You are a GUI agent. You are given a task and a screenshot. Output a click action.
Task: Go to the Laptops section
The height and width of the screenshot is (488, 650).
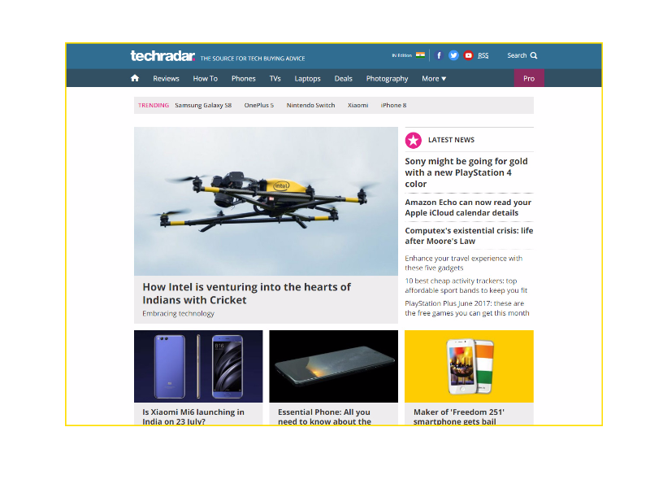coord(307,79)
